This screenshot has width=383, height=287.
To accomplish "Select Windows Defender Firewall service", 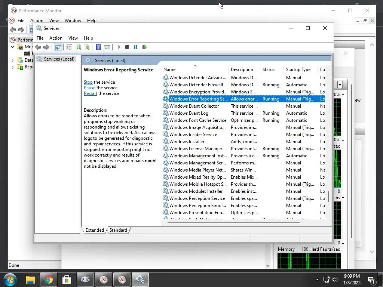I will coord(243,85).
